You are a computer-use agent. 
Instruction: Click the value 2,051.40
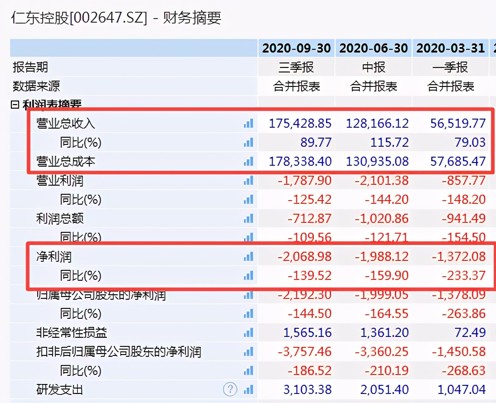point(384,389)
